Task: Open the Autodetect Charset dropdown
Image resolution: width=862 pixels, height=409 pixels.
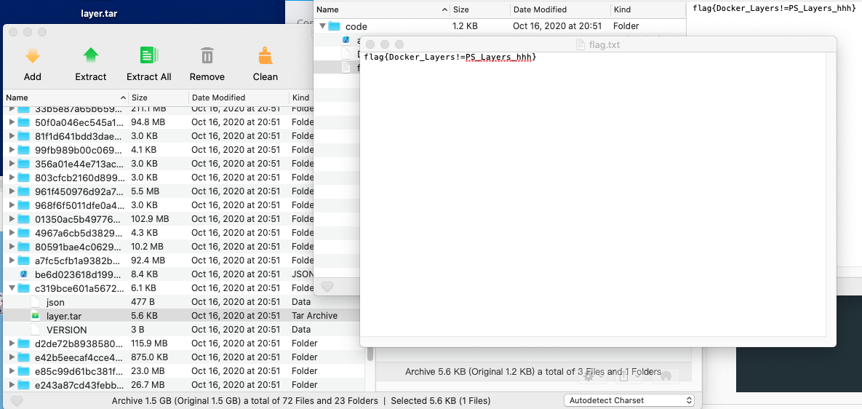Action: coord(629,400)
